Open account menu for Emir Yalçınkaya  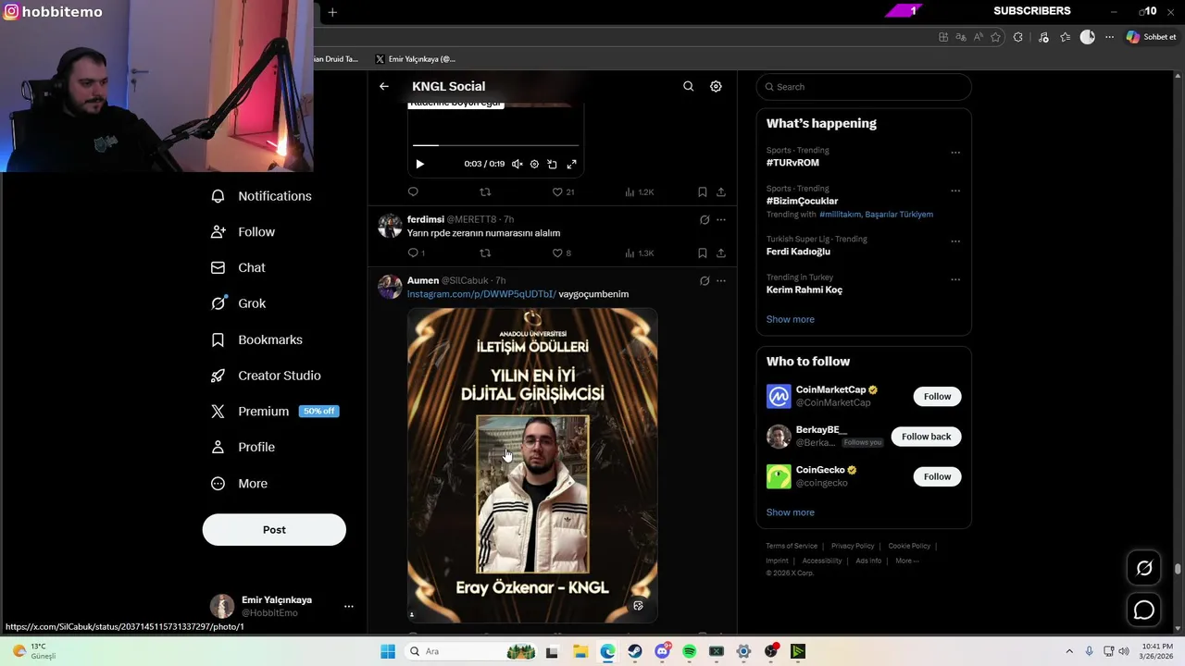click(281, 606)
